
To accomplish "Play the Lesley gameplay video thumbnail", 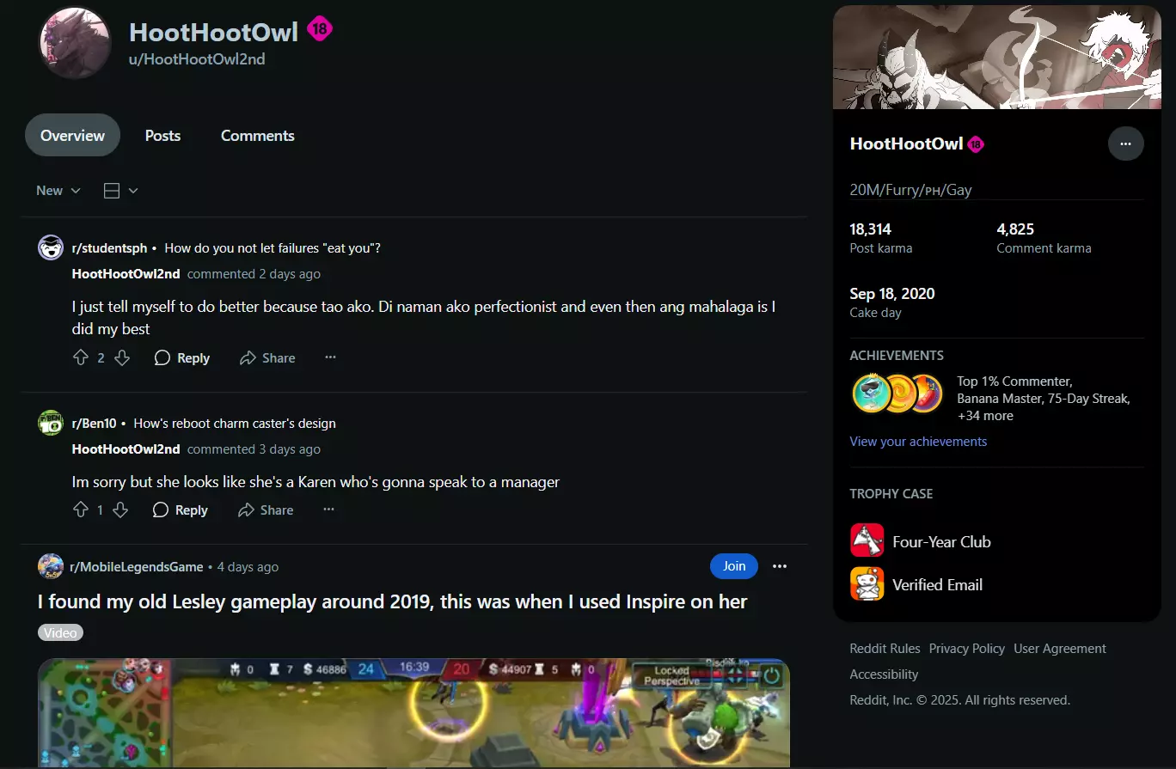I will pyautogui.click(x=413, y=712).
